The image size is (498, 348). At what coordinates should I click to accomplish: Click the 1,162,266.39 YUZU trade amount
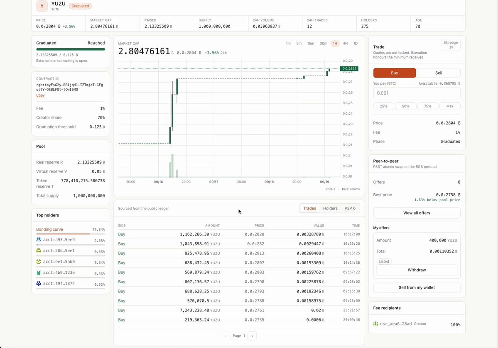pos(200,234)
